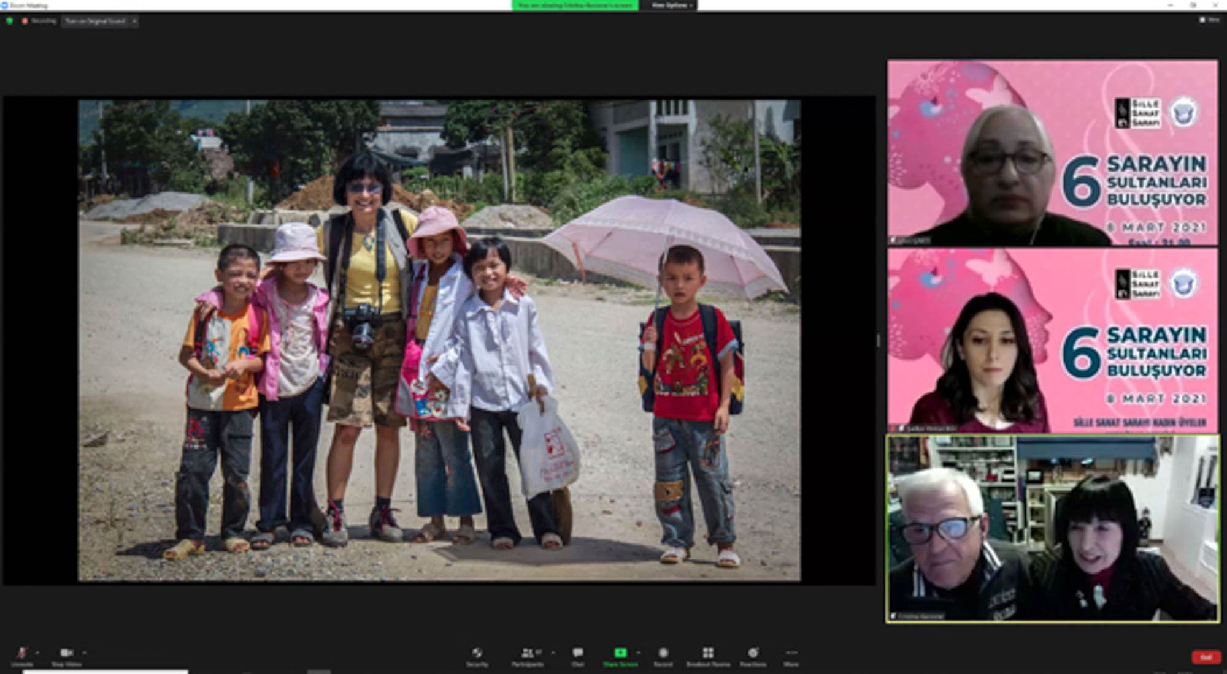Click the green Share Screen icon
1227x674 pixels.
click(620, 654)
